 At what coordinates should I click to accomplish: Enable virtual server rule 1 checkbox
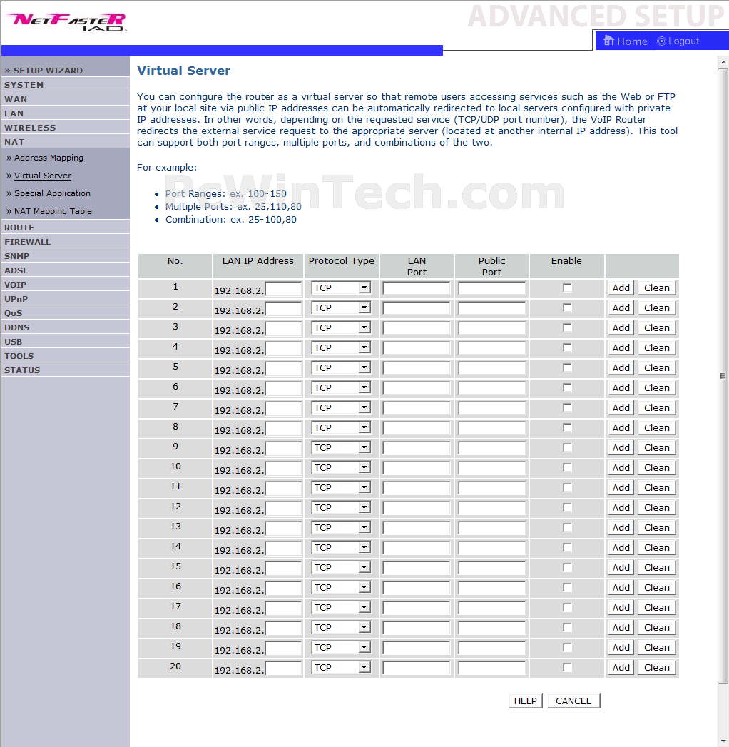point(566,288)
